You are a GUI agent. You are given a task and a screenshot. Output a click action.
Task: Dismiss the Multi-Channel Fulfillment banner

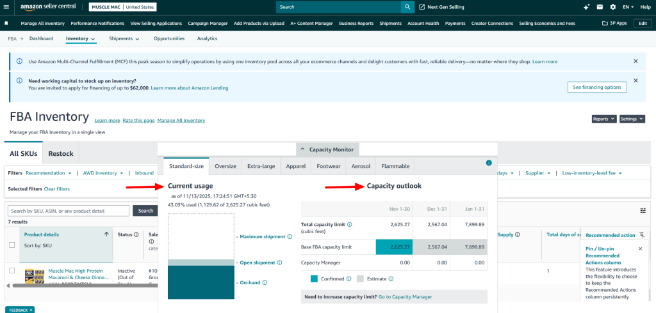pyautogui.click(x=635, y=61)
